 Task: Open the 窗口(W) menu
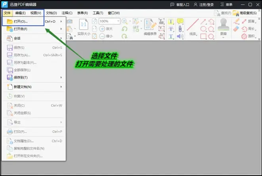pyautogui.click(x=114, y=13)
